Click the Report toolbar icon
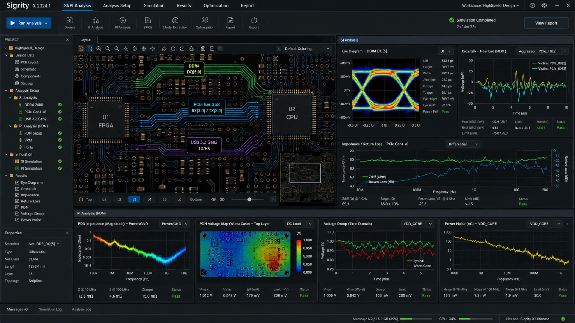575x323 pixels. (230, 23)
